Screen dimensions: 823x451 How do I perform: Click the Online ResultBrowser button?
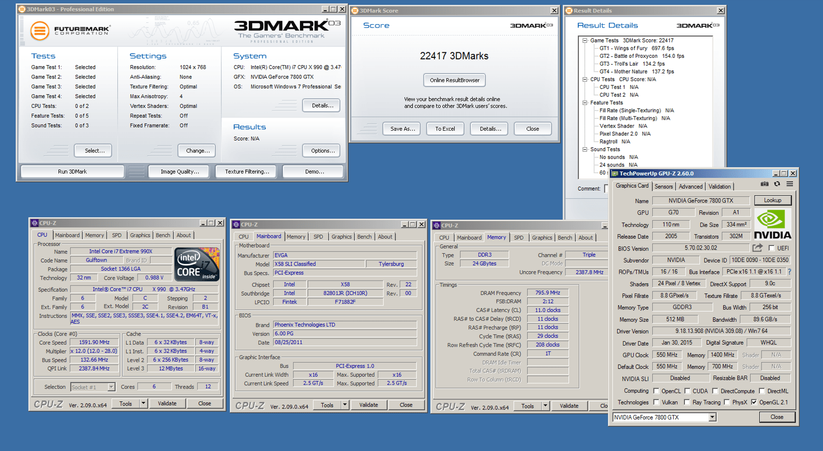point(455,80)
